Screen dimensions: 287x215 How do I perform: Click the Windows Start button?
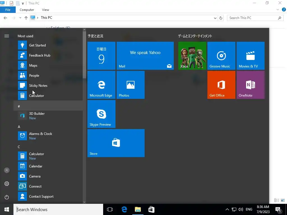click(7, 209)
